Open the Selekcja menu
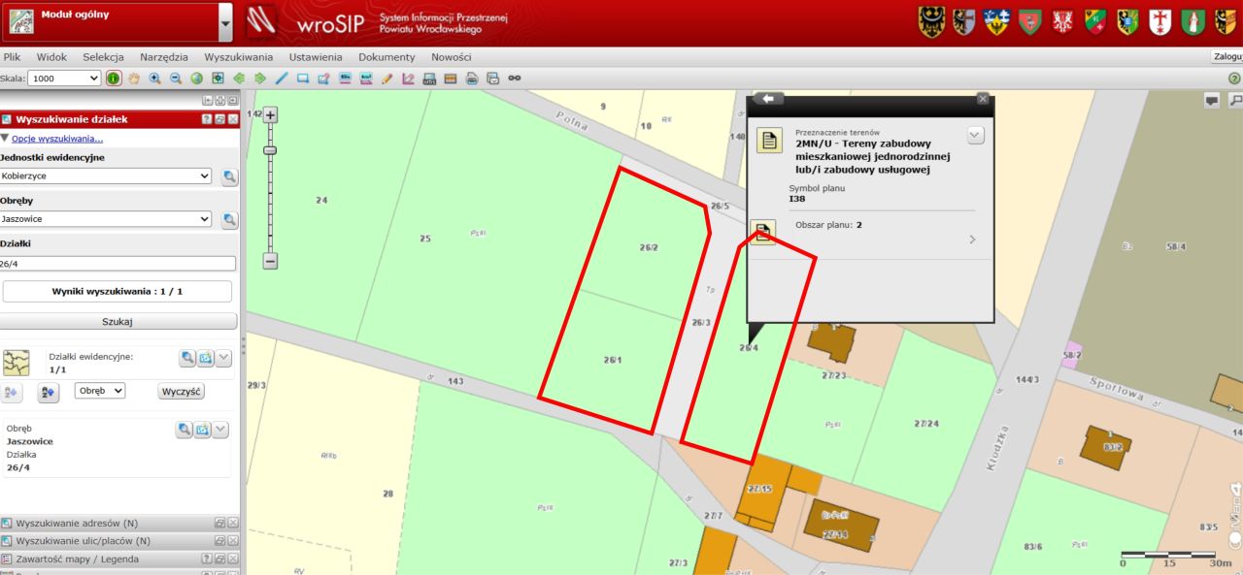This screenshot has height=575, width=1243. click(x=103, y=57)
